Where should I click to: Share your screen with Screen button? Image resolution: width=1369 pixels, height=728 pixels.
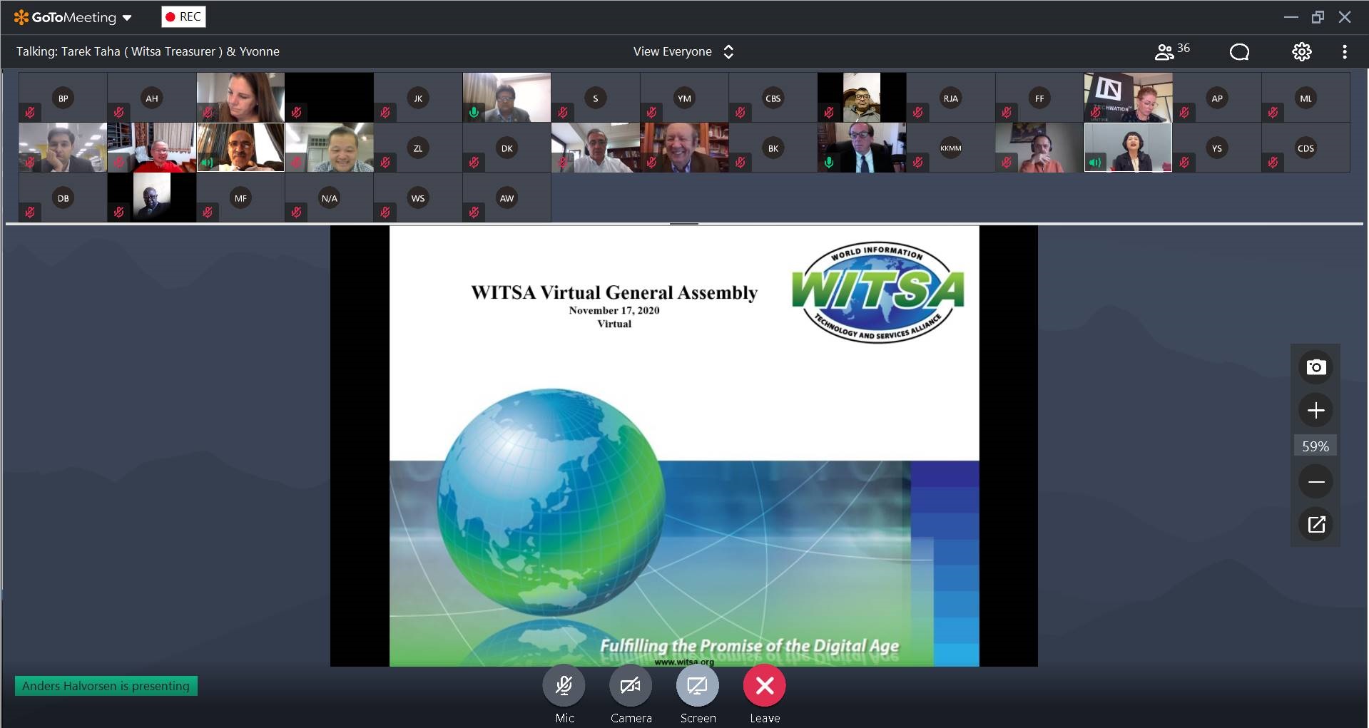tap(697, 686)
